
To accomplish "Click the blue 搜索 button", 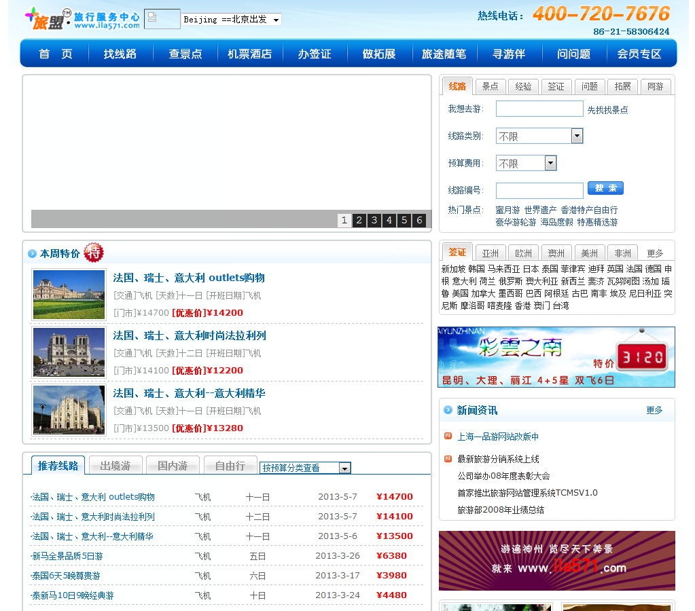I will tap(605, 188).
